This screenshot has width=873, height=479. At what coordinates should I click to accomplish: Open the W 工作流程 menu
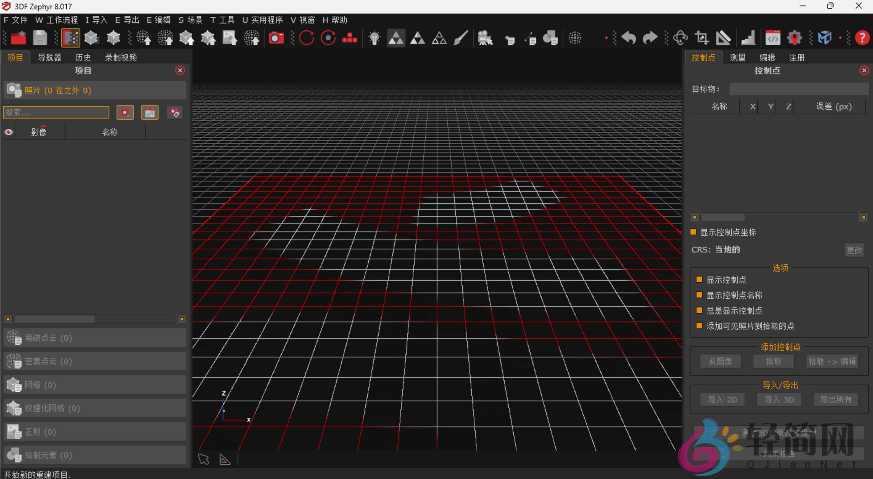(56, 20)
